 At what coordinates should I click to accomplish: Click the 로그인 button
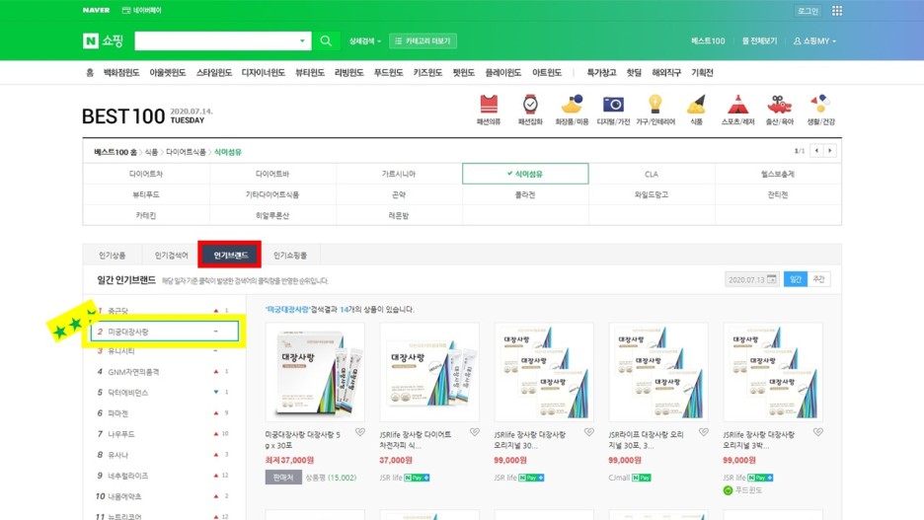pos(808,11)
